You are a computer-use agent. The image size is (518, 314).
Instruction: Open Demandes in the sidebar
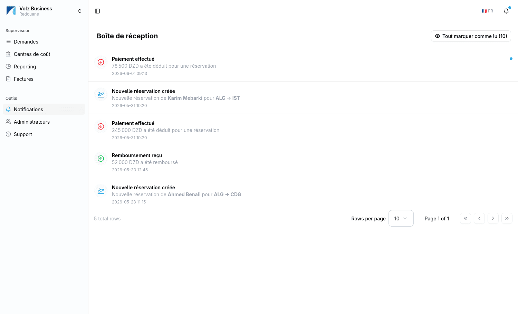tap(44, 41)
